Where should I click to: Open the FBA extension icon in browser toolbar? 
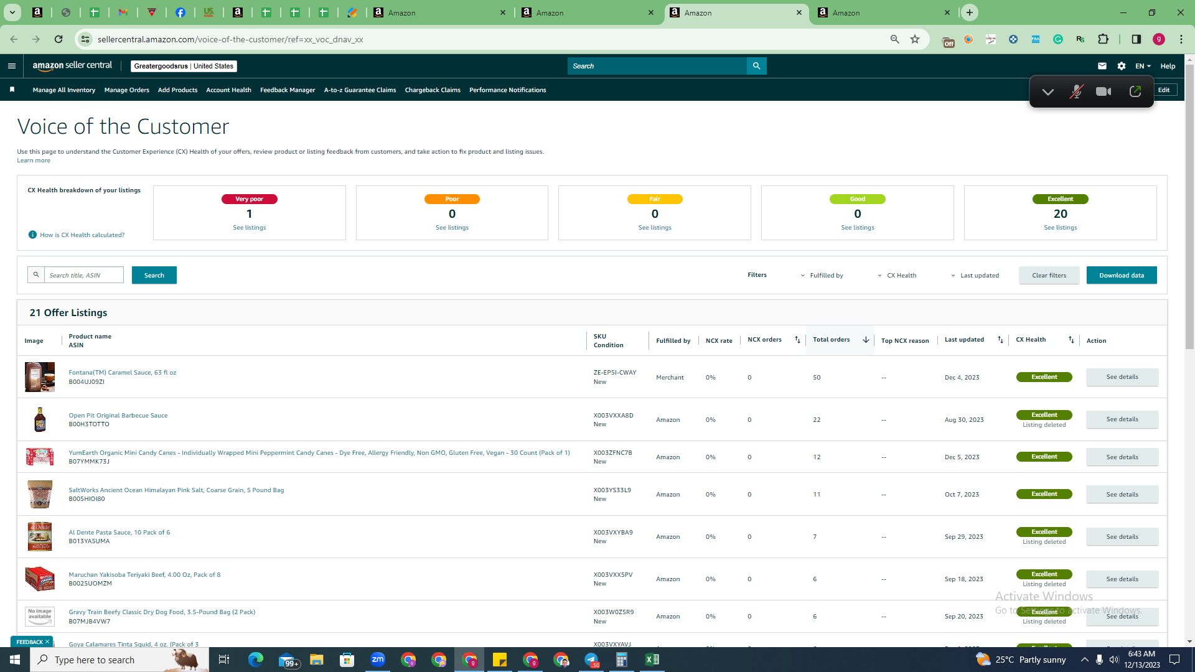point(1036,39)
